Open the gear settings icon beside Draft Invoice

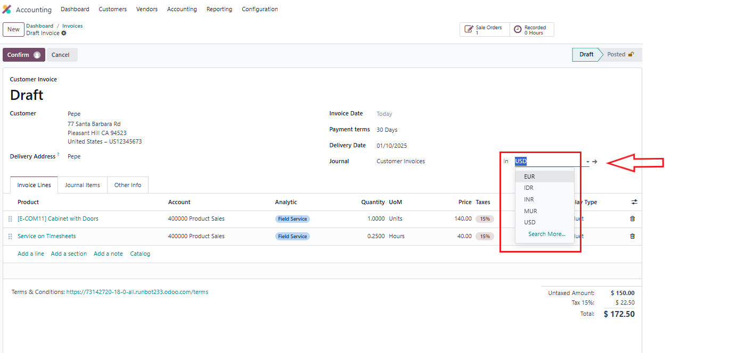(x=64, y=33)
